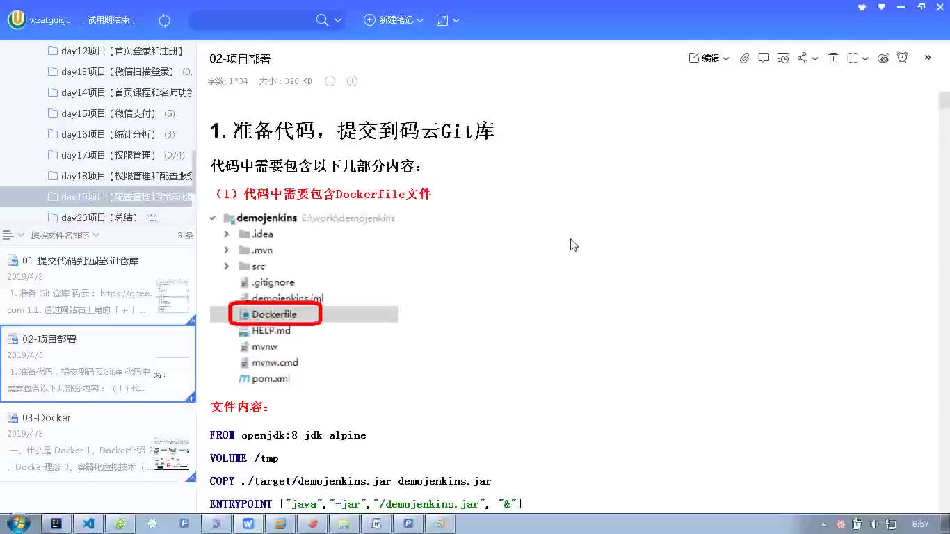Open the note history versions icon
Viewport: 950px width, 534px height.
[783, 58]
